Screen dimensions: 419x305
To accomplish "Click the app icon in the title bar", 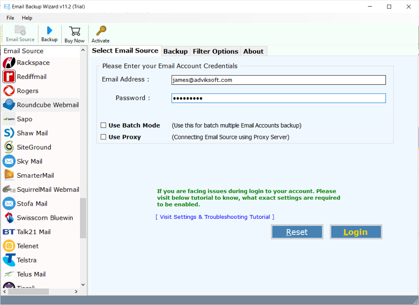I will click(x=7, y=7).
